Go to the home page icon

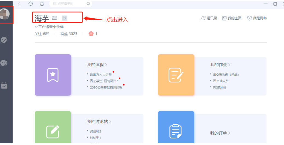42,4
